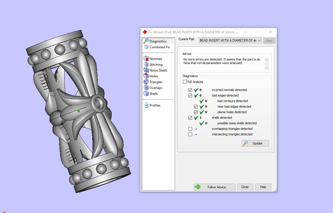Uncheck inverted normals detected checkbox
This screenshot has width=333, height=213.
[x=190, y=90]
